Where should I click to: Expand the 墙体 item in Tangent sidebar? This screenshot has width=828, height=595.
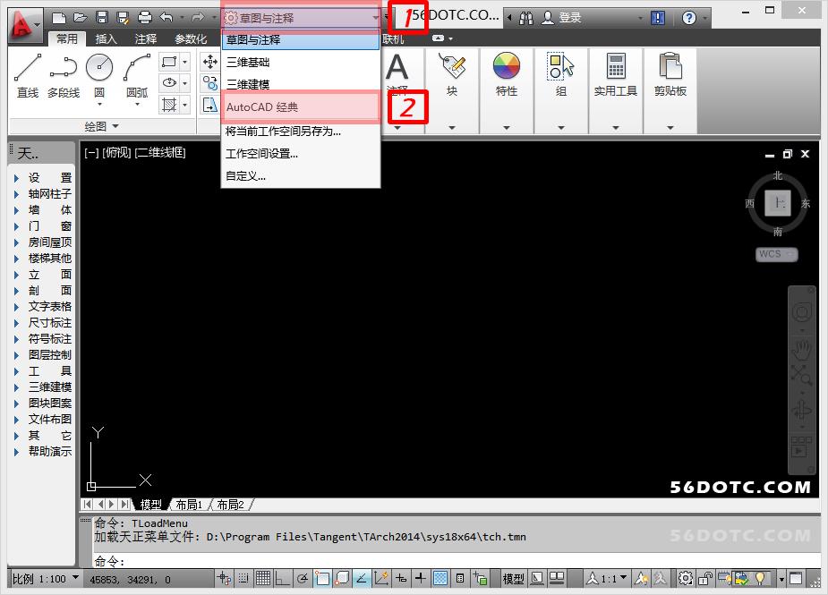click(43, 209)
